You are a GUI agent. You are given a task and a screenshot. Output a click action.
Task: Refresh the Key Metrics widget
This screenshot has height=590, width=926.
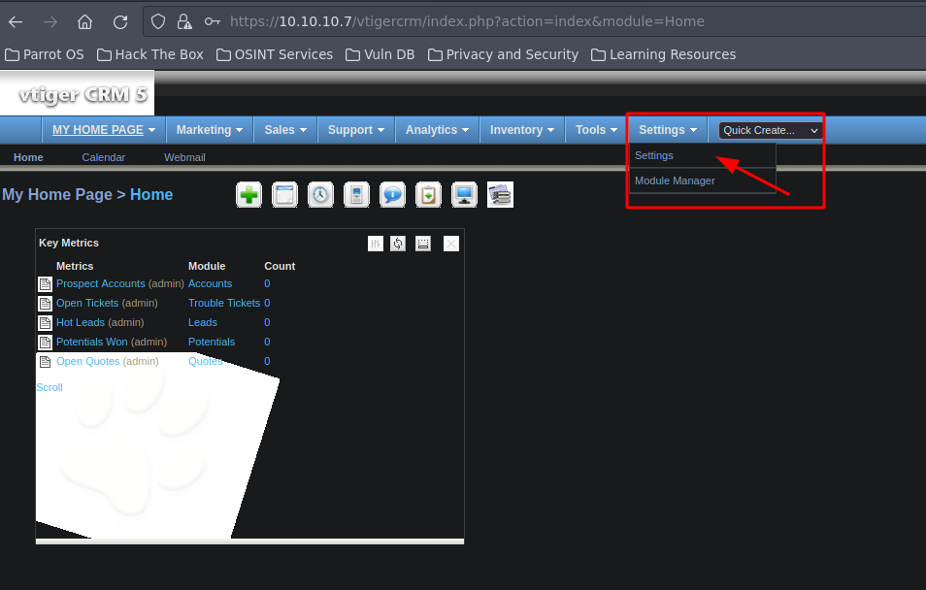(x=398, y=244)
